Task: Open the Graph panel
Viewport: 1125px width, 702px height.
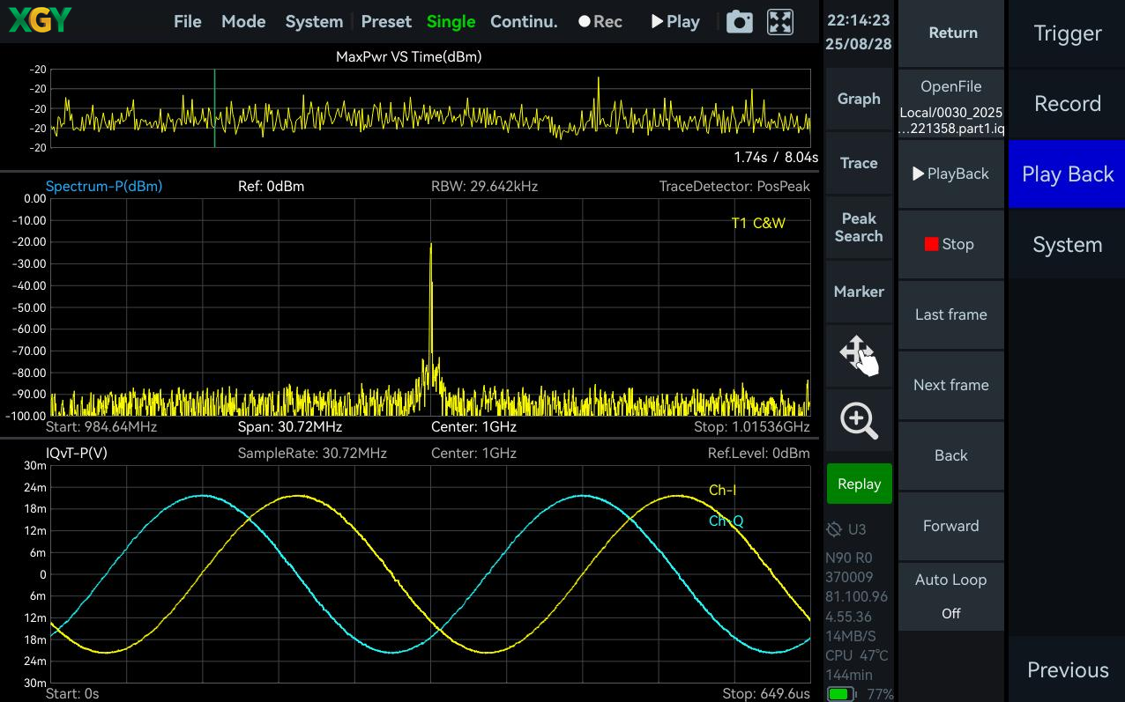Action: (x=859, y=99)
